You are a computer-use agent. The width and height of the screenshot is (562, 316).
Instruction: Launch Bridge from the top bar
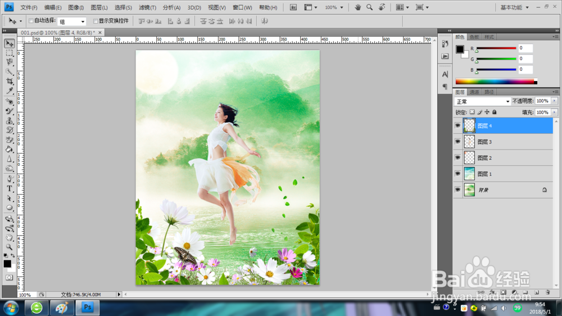(x=293, y=7)
